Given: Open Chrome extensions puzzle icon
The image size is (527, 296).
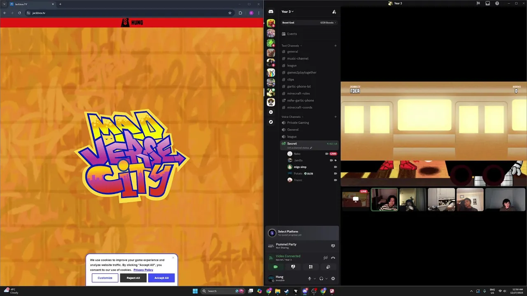Looking at the screenshot, I should pos(240,13).
